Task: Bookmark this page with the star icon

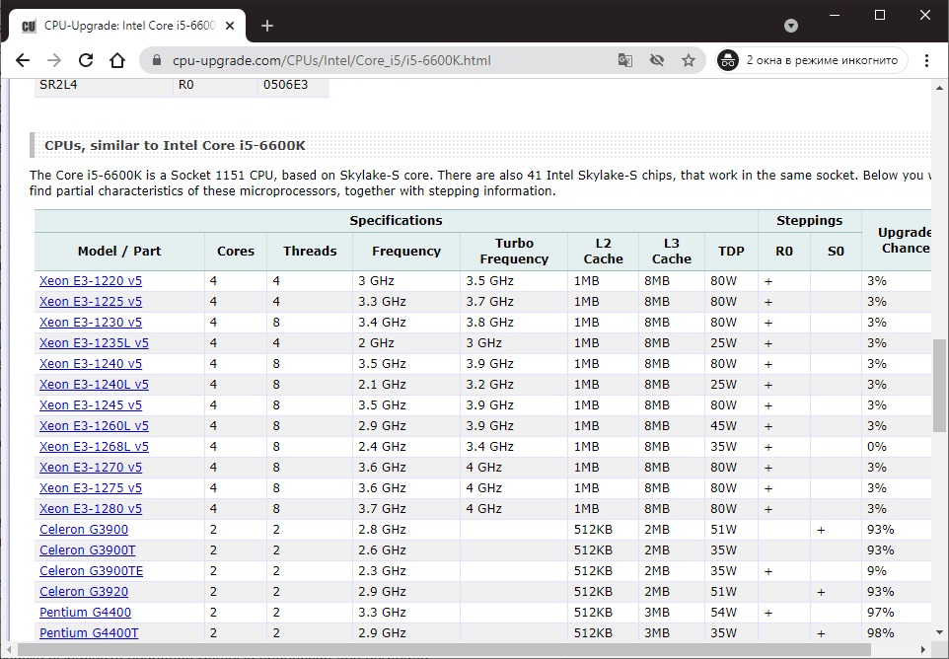Action: [x=689, y=60]
